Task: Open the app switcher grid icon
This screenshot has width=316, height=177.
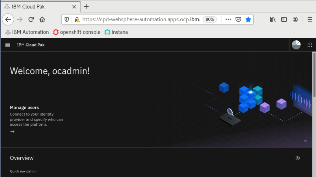Action: pyautogui.click(x=310, y=45)
